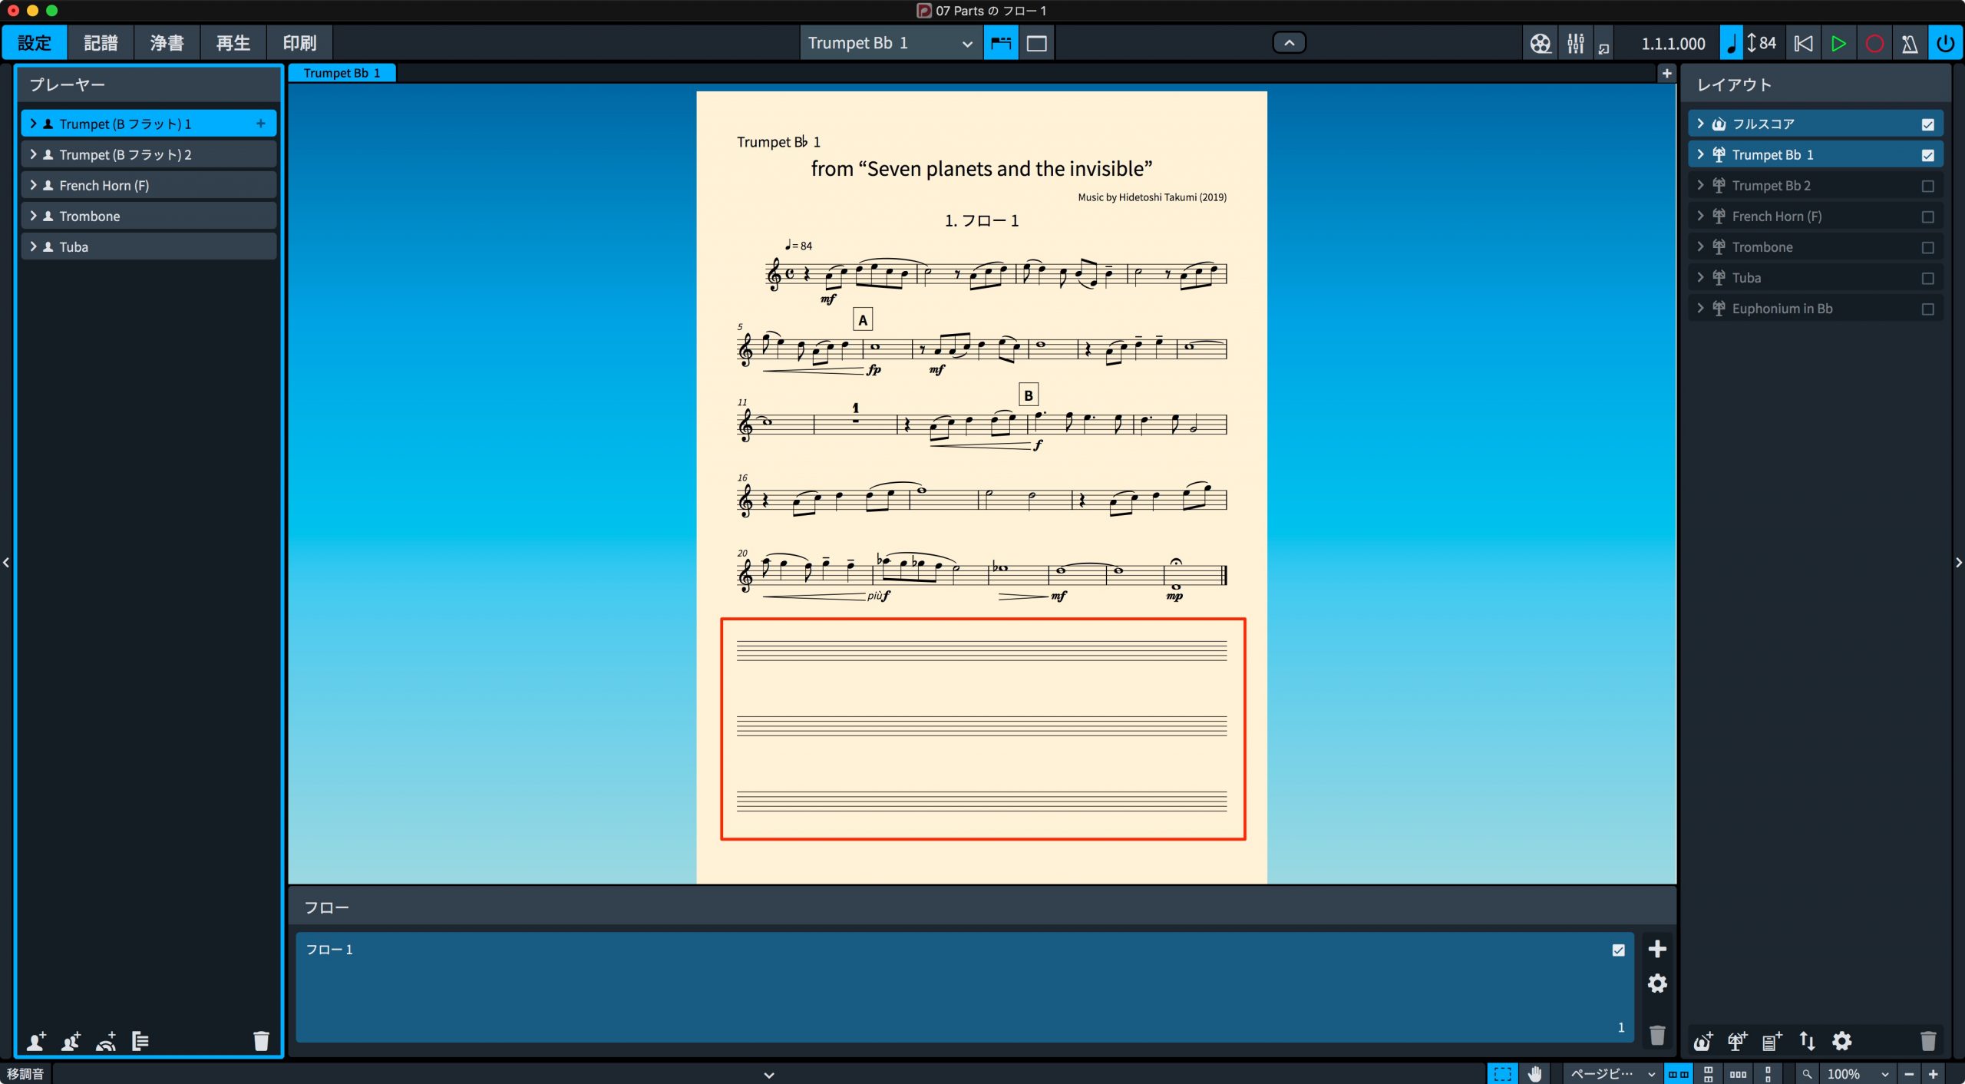The image size is (1965, 1084).
Task: Open the 100% zoom level dropdown
Action: pyautogui.click(x=1858, y=1074)
